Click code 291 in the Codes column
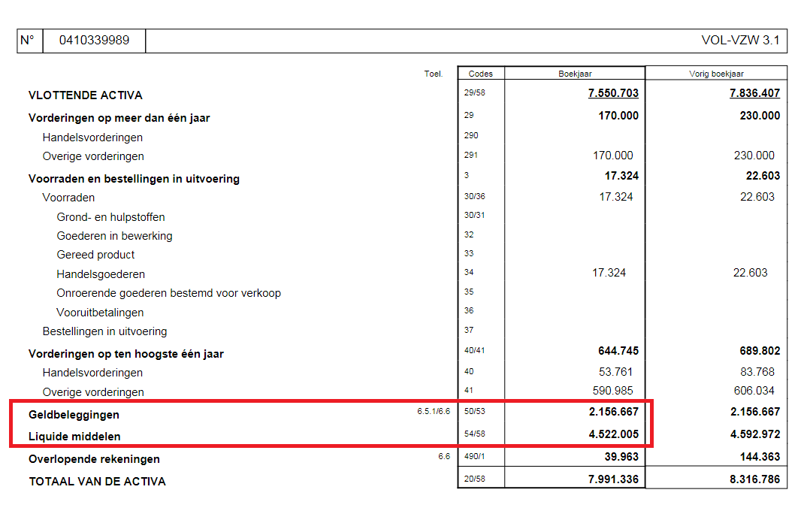This screenshot has width=807, height=526. (x=470, y=155)
